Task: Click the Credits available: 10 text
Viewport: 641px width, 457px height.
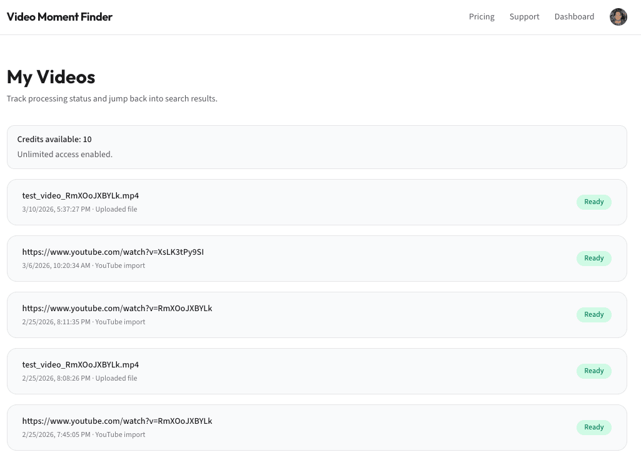Action: tap(54, 140)
